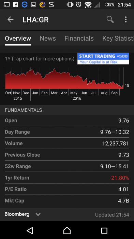Switch to the Financials tab
This screenshot has width=134, height=239.
79,38
